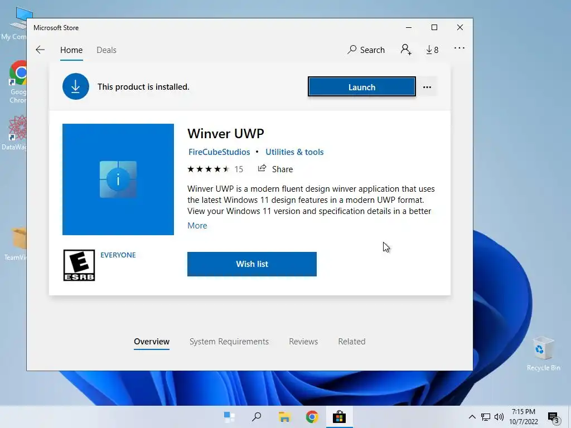Open Search in Microsoft Store
The image size is (571, 428).
point(366,50)
